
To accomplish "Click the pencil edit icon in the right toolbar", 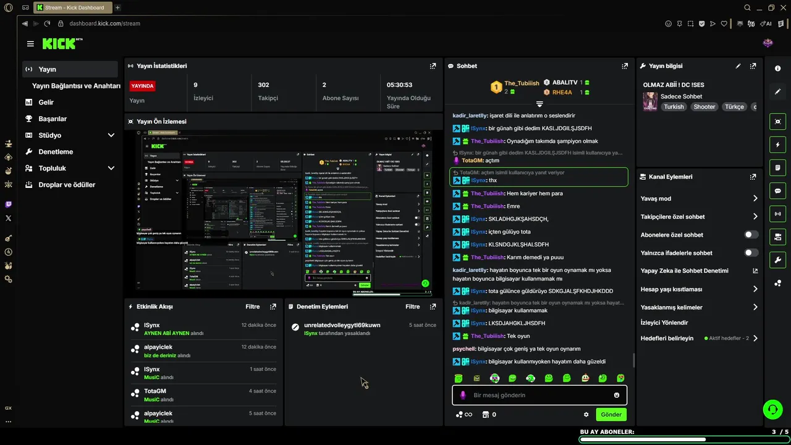I will [x=777, y=91].
